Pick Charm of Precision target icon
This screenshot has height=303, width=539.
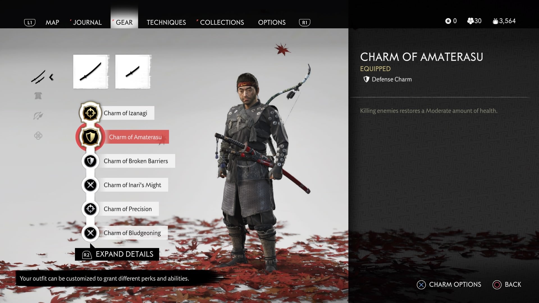click(90, 209)
